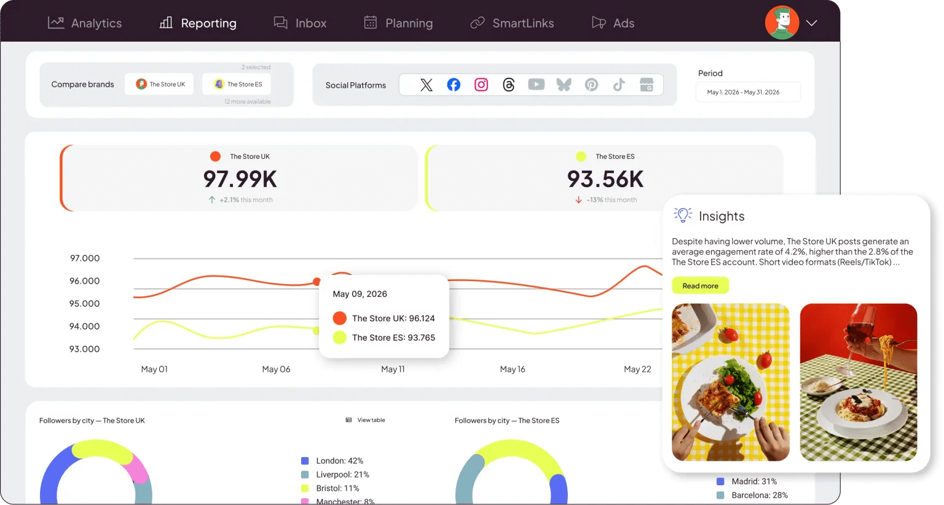The height and width of the screenshot is (505, 944).
Task: Open the Period date range picker
Action: [748, 92]
